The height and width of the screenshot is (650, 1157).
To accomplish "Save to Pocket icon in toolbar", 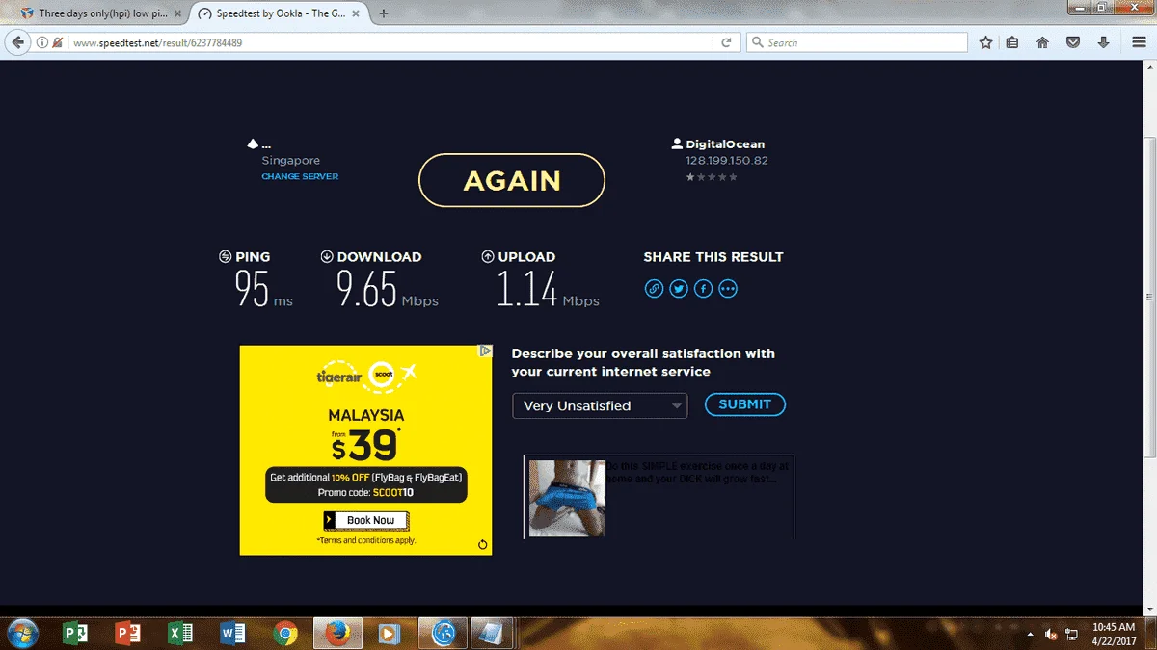I will click(x=1072, y=42).
